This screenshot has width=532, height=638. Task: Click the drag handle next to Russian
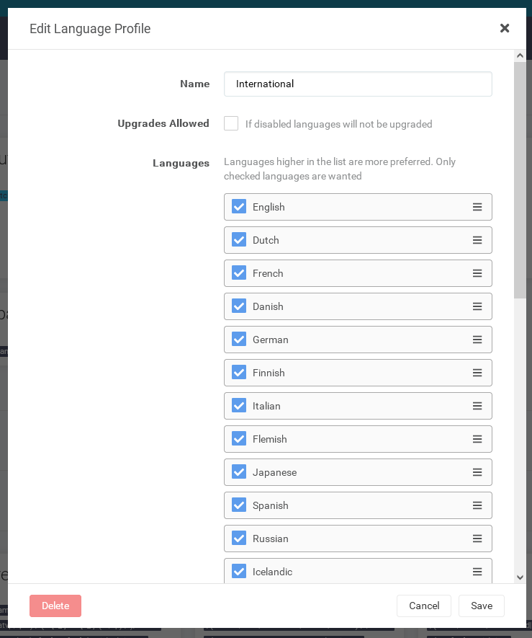[x=477, y=539]
